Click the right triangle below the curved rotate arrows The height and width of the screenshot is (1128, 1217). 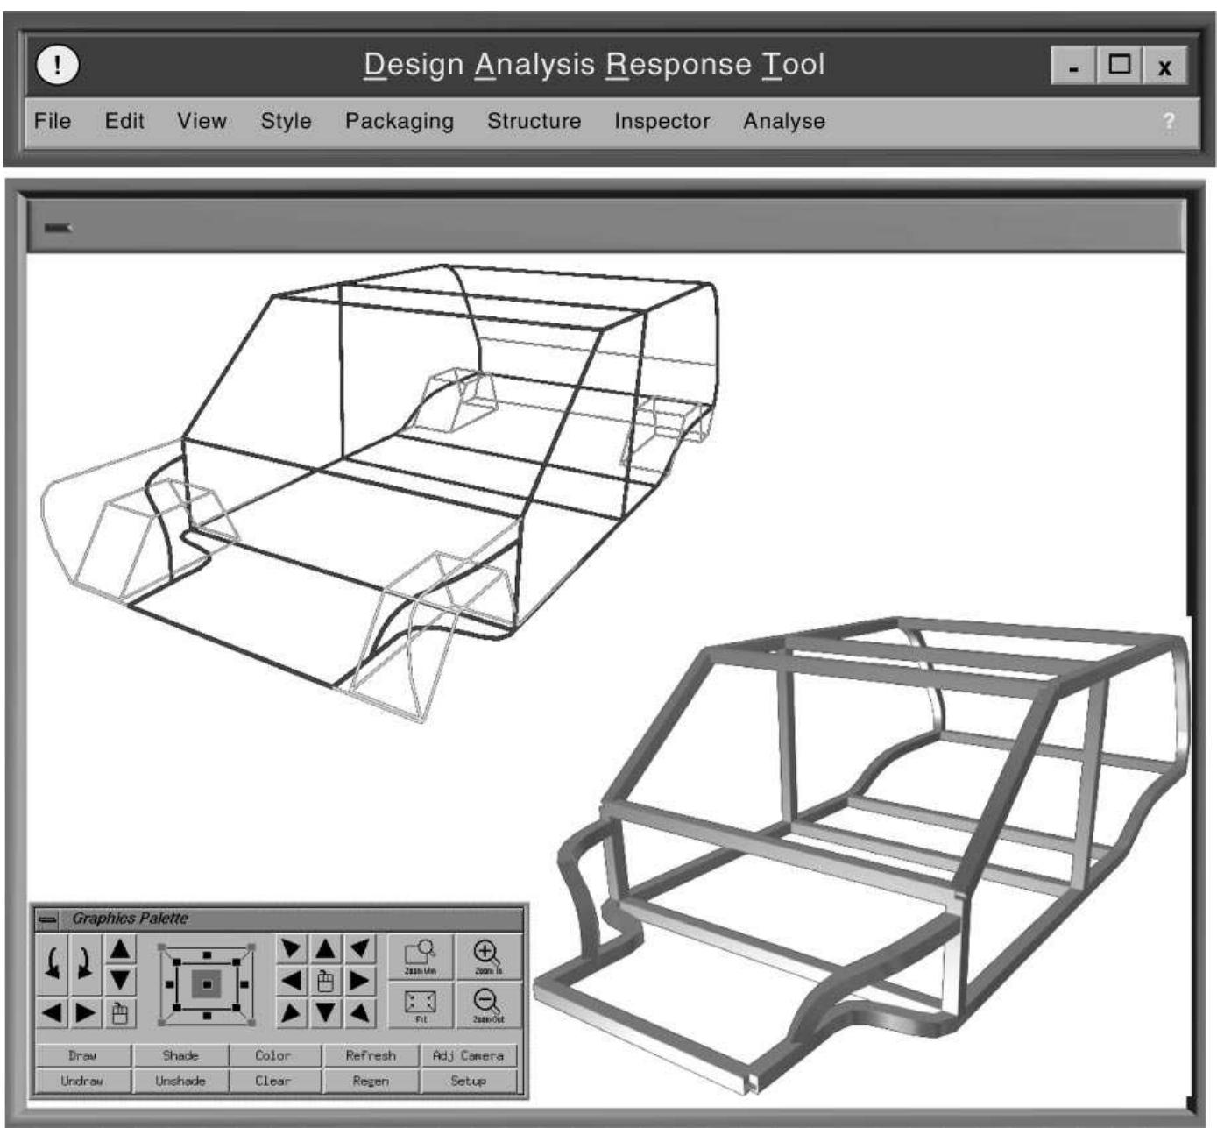pos(86,1013)
